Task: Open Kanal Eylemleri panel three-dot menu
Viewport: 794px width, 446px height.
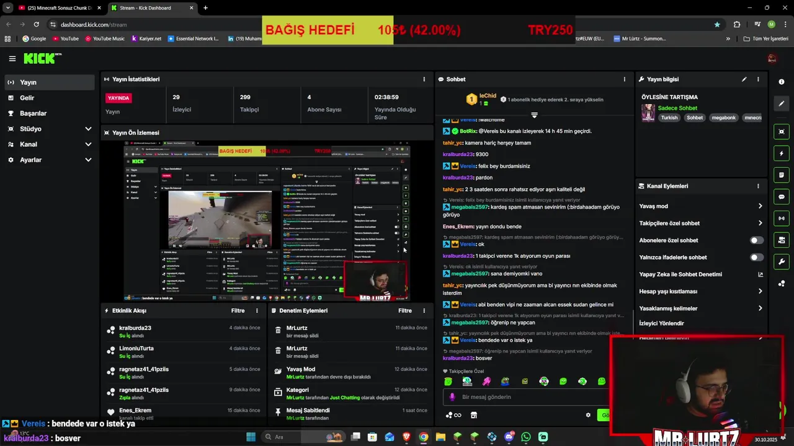Action: coord(758,186)
